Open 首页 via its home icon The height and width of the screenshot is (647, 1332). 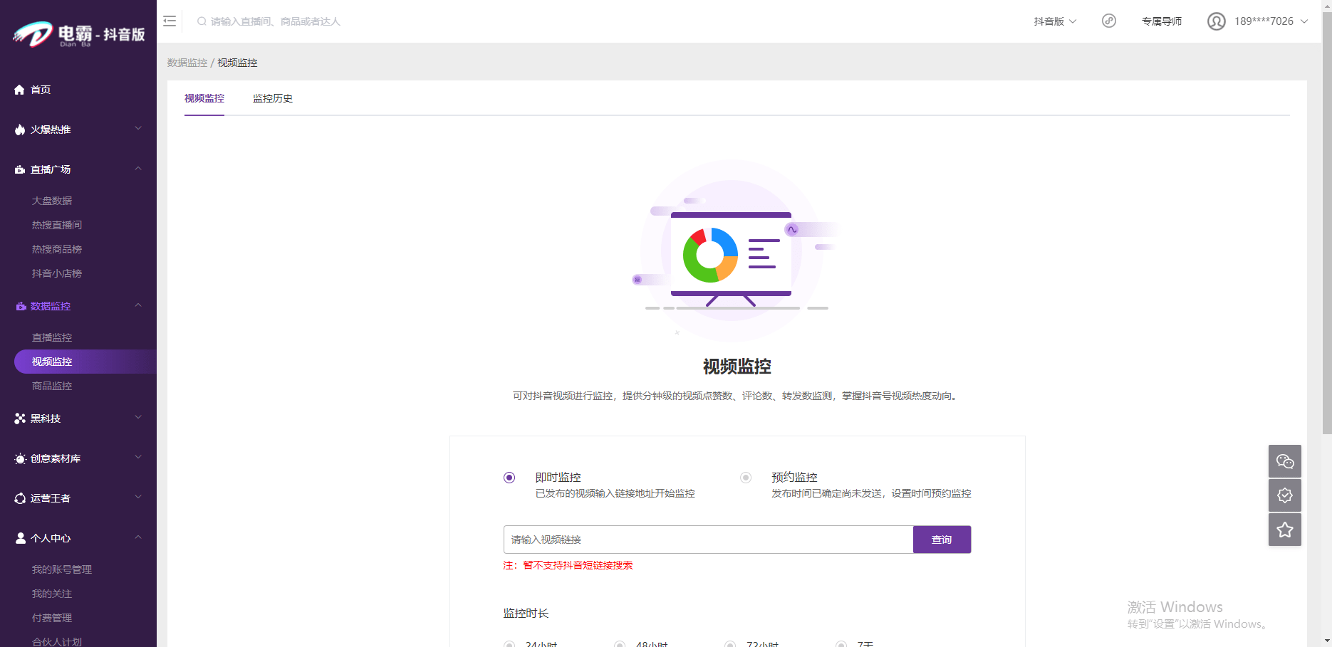[x=19, y=90]
